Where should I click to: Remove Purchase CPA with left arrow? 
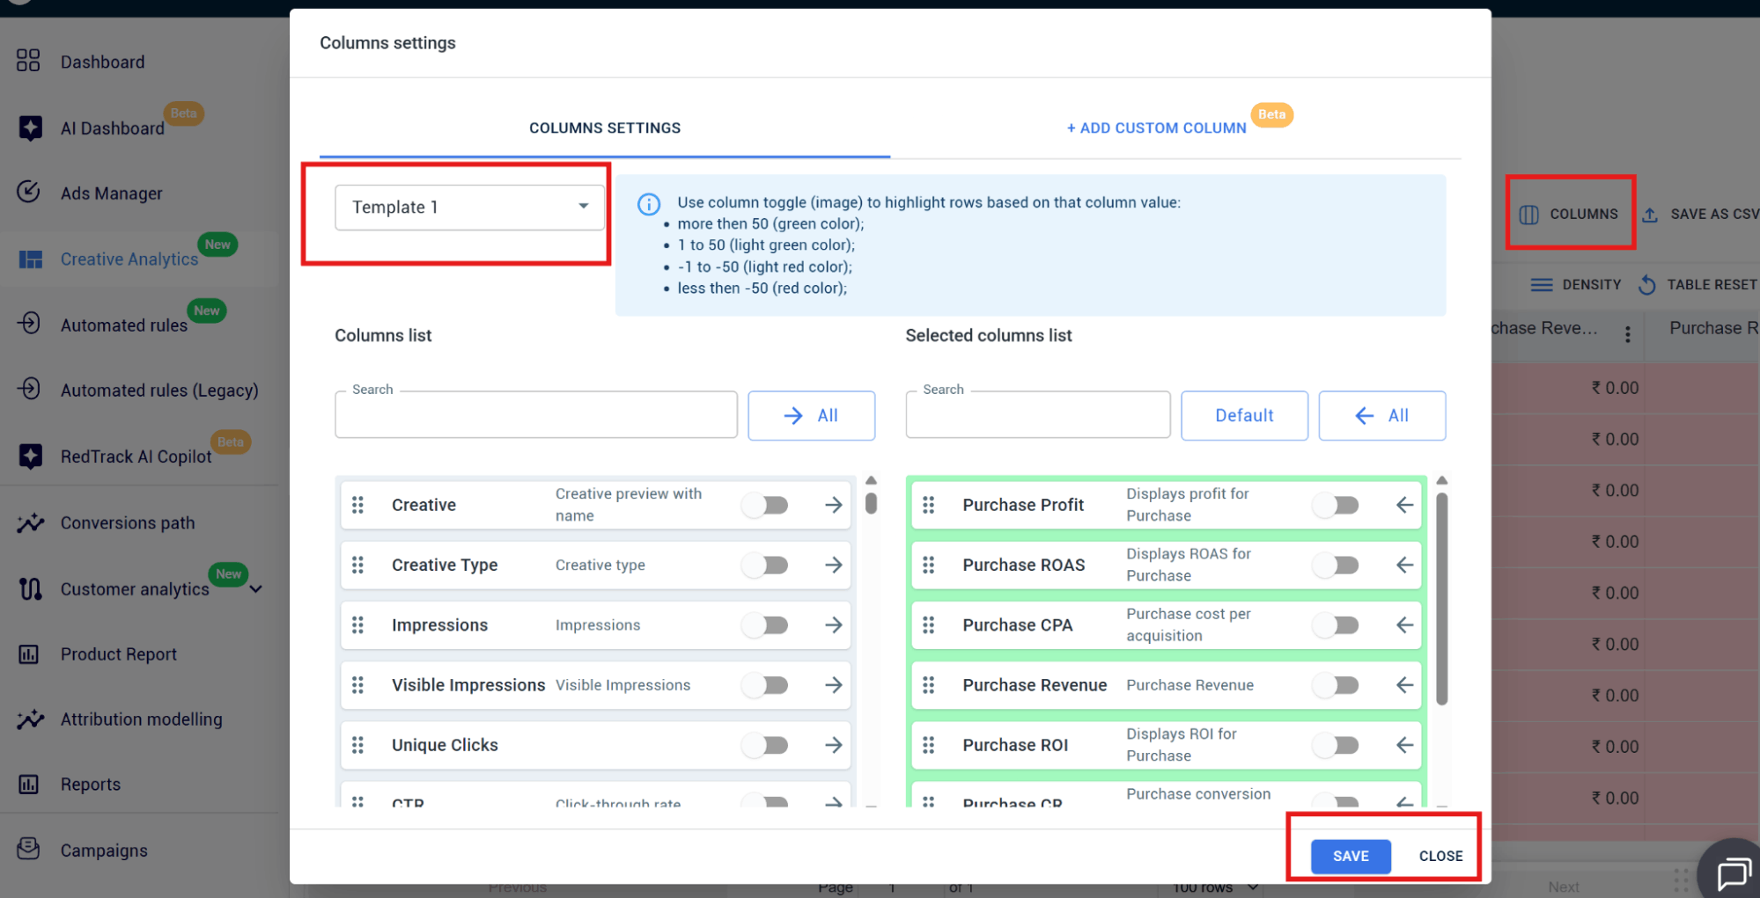point(1404,624)
